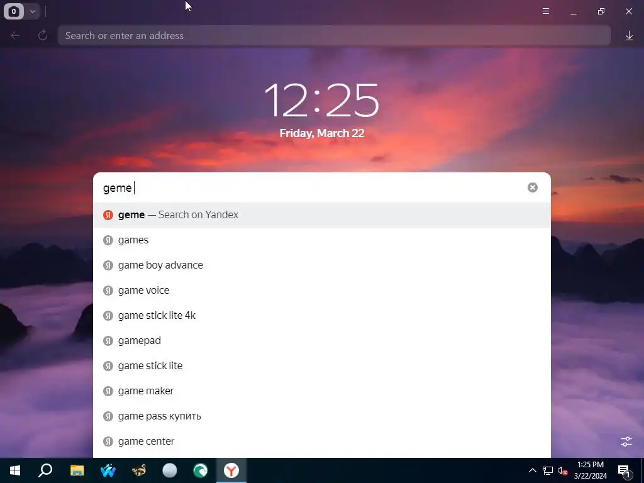644x483 pixels.
Task: Select 'geme — Search on Yandex' suggestion
Action: 321,215
